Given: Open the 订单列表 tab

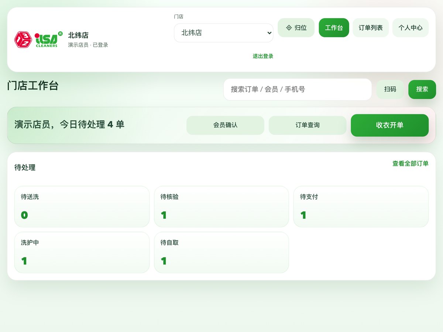Looking at the screenshot, I should (x=371, y=28).
